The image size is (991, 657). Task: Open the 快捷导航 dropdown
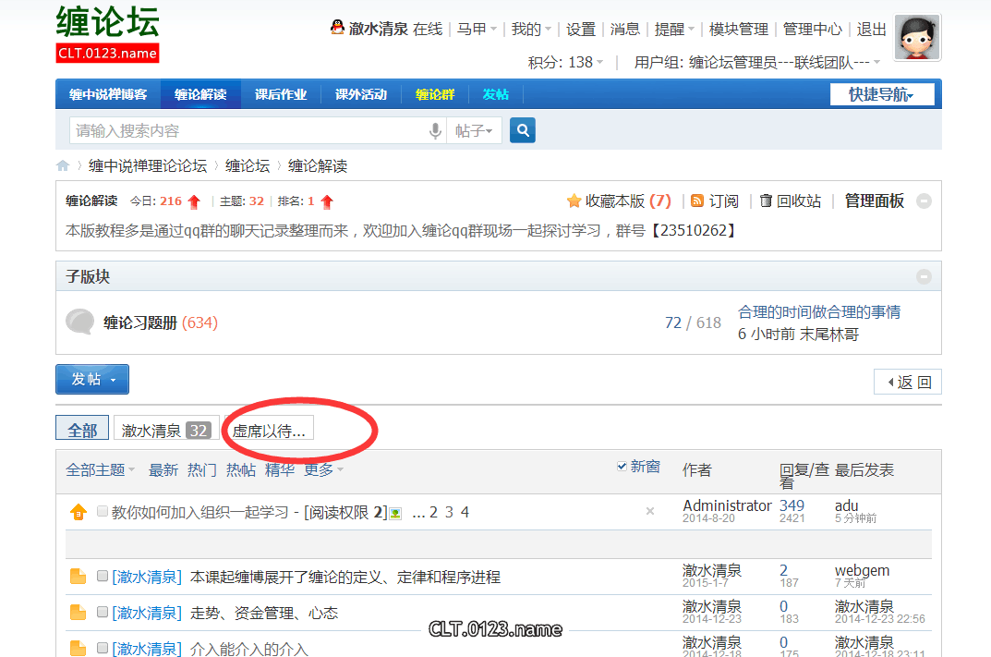(881, 94)
